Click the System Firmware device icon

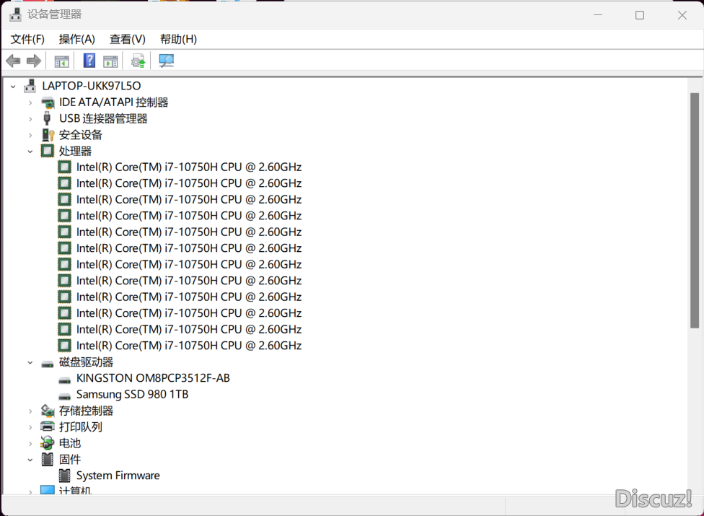[65, 475]
